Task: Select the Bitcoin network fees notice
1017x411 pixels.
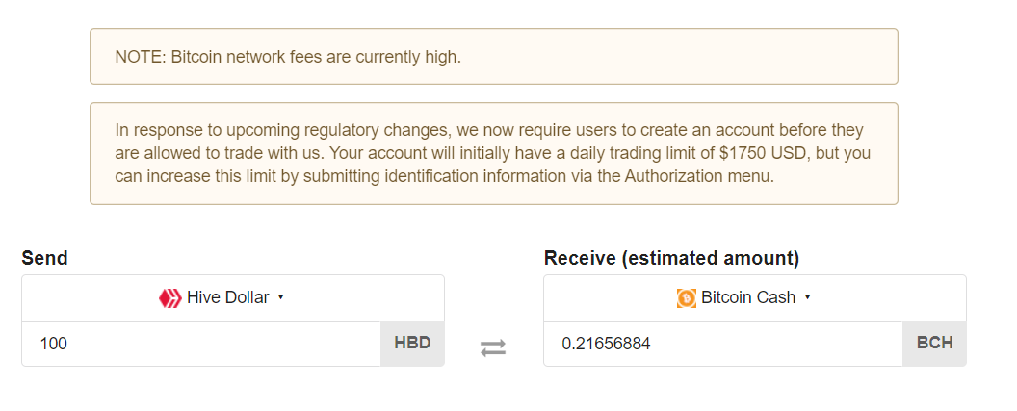Action: coord(494,57)
